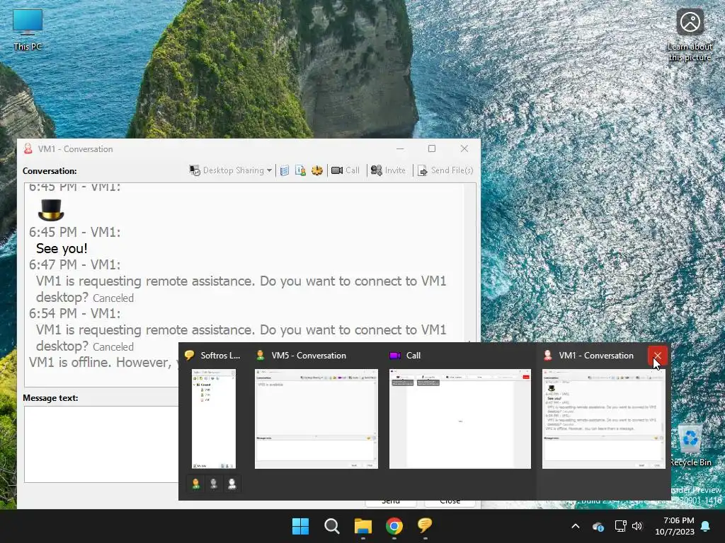The height and width of the screenshot is (543, 725).
Task: Open notifications bell icon
Action: point(706,526)
